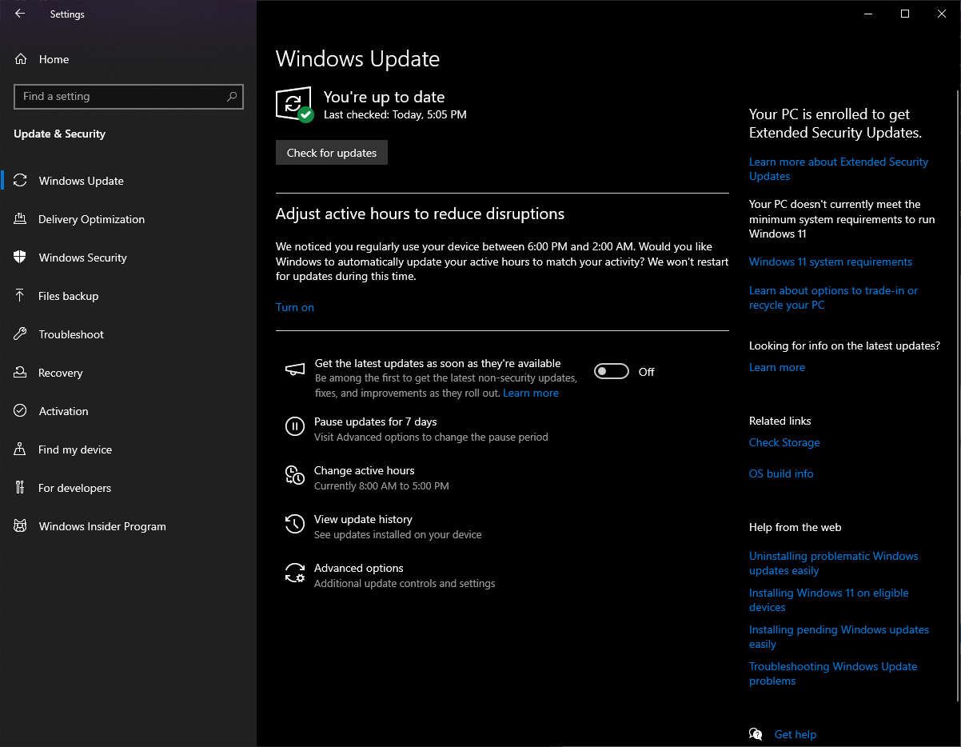Image resolution: width=961 pixels, height=747 pixels.
Task: Click the Windows Security shield icon
Action: [x=21, y=258]
